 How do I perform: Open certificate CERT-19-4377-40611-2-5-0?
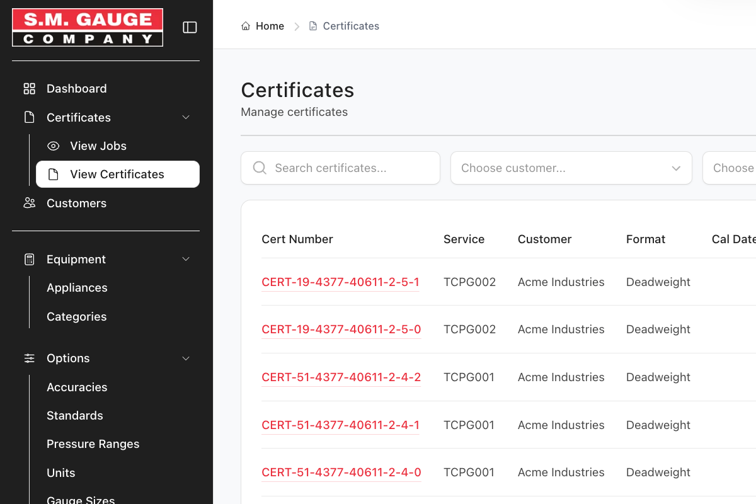point(341,329)
